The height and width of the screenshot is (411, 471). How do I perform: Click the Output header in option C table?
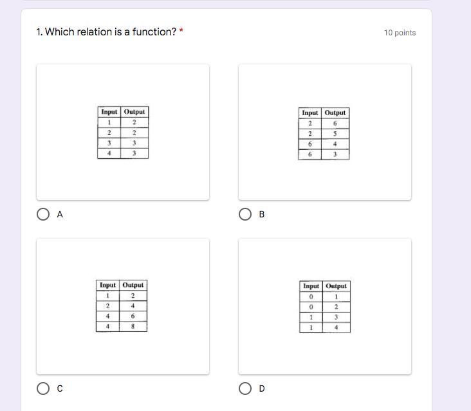click(x=133, y=285)
